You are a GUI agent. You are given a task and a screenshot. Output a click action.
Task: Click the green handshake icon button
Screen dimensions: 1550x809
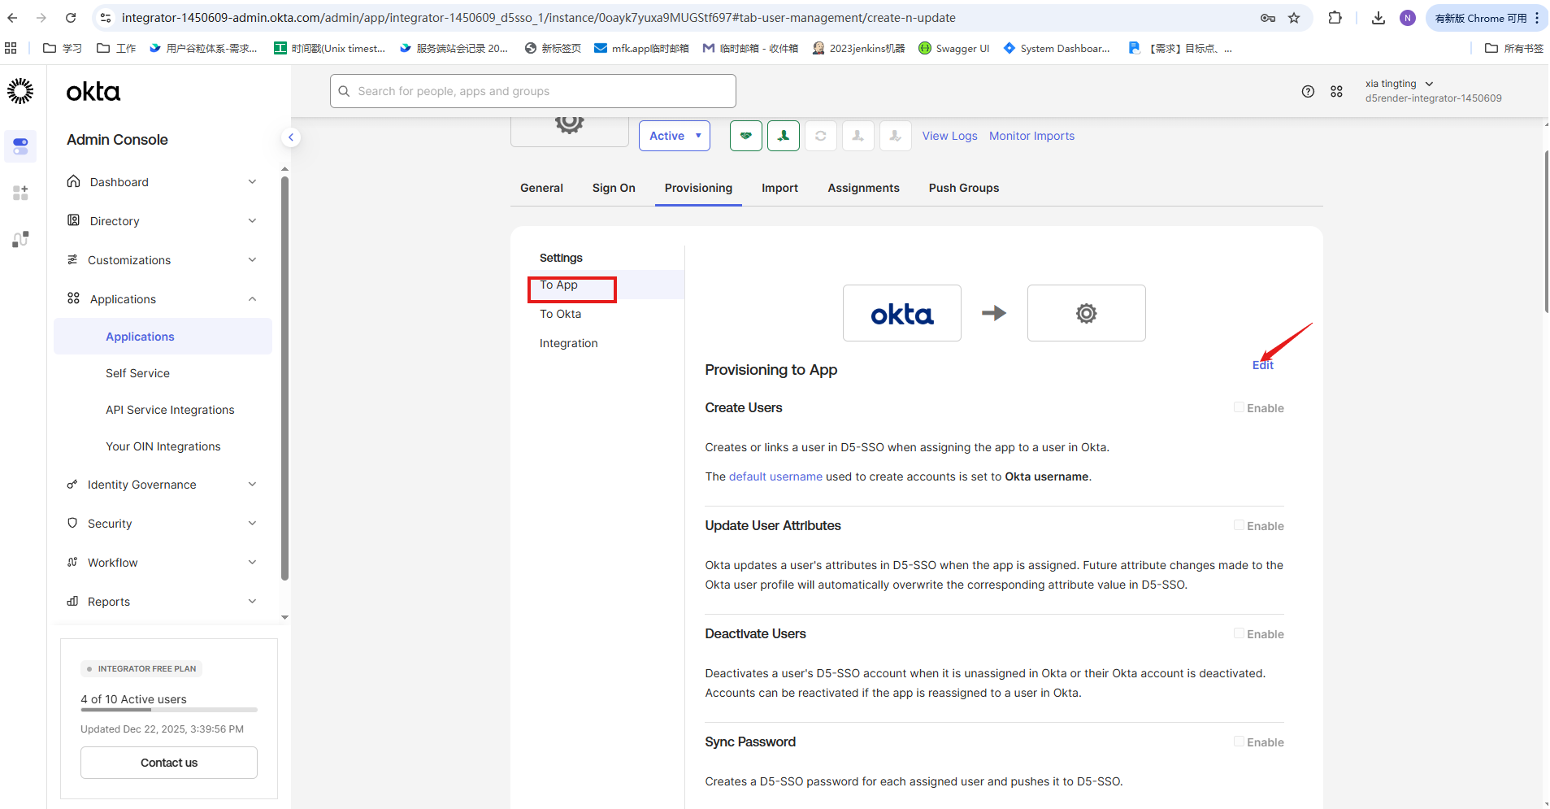click(x=745, y=136)
